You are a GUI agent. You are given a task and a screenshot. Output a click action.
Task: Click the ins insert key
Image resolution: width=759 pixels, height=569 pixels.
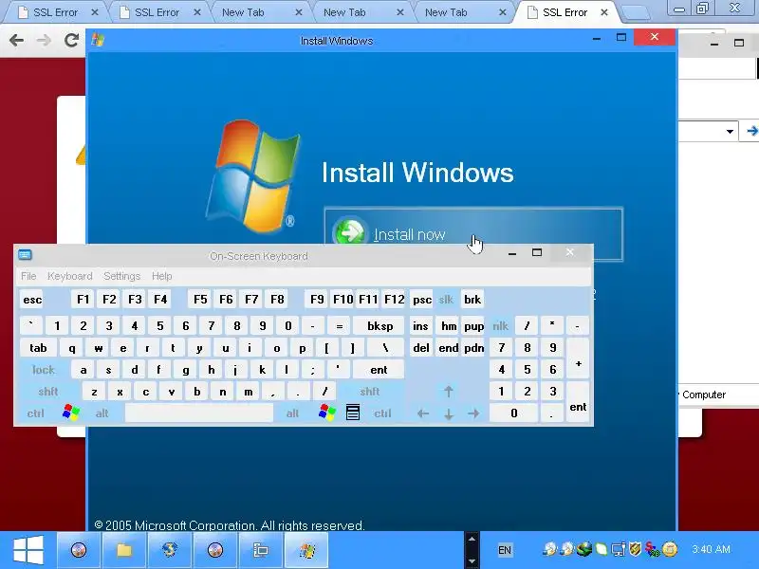[420, 326]
